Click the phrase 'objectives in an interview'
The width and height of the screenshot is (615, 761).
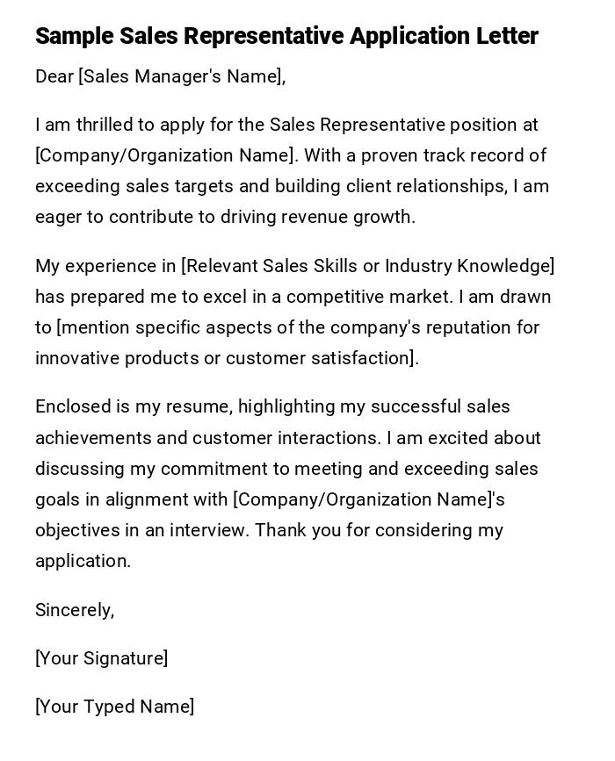pyautogui.click(x=140, y=530)
